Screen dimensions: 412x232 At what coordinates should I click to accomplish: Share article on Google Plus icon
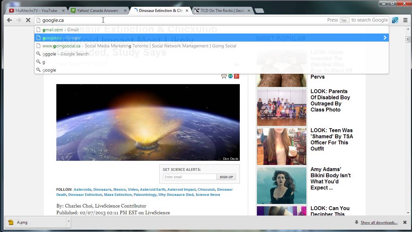(237, 76)
